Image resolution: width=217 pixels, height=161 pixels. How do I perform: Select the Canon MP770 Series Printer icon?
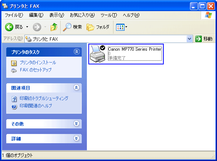pyautogui.click(x=98, y=54)
